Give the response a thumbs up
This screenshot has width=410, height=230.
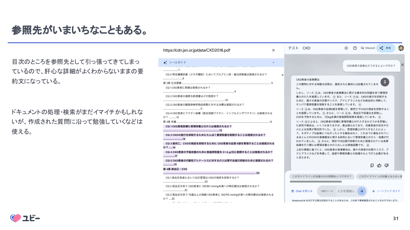pos(379,165)
